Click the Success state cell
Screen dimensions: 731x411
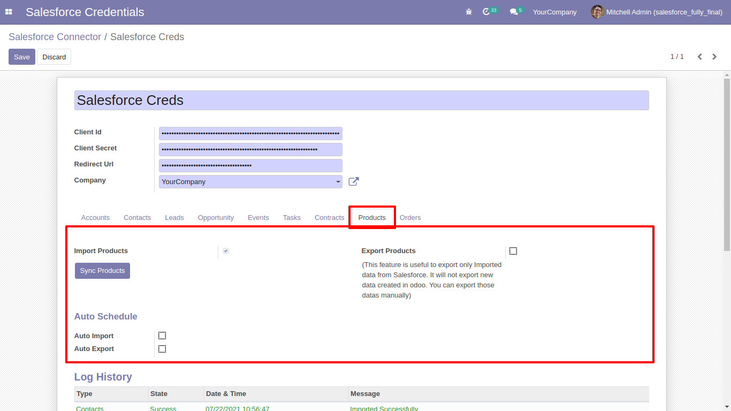pos(163,408)
